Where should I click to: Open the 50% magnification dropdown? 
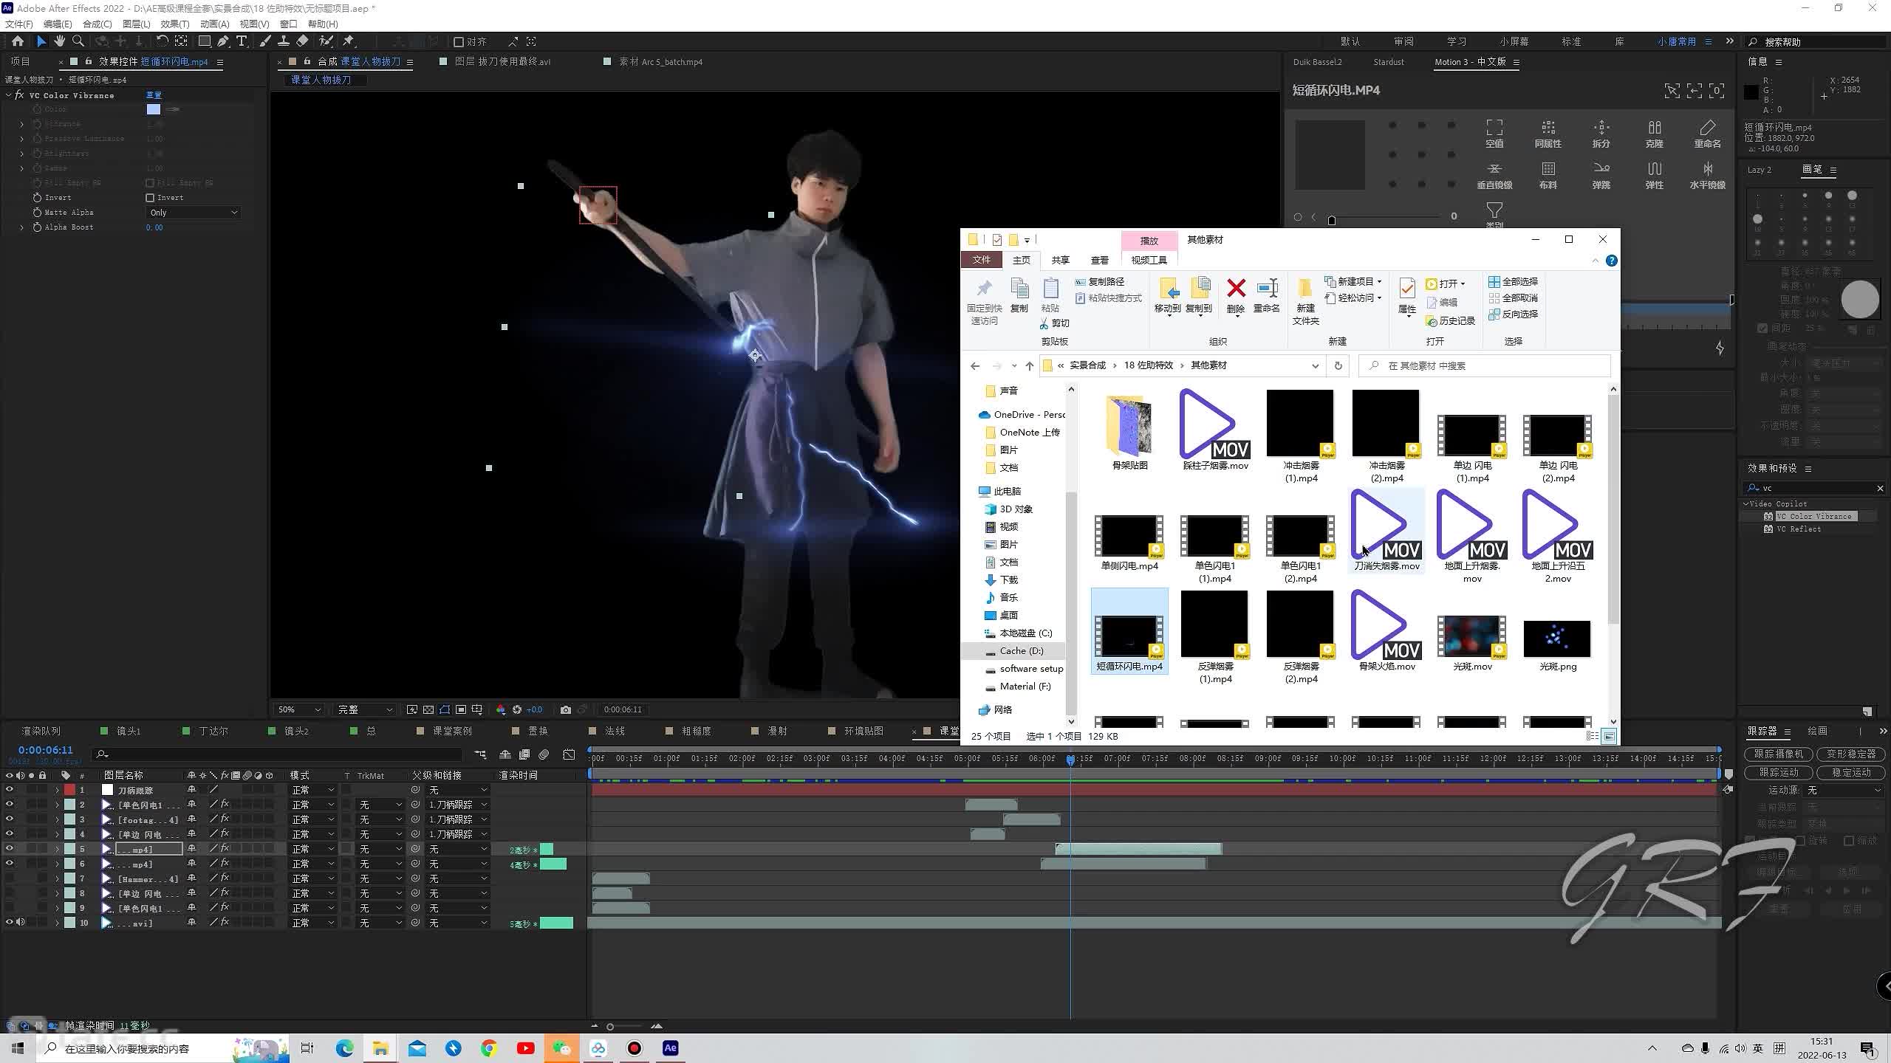coord(298,709)
